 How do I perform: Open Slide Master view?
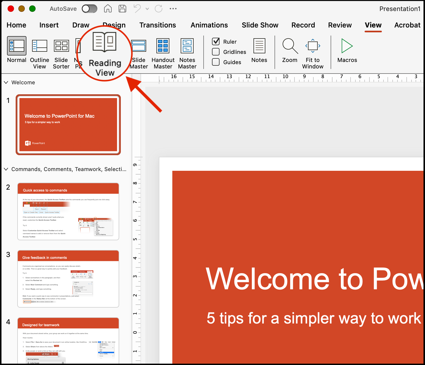tap(139, 54)
